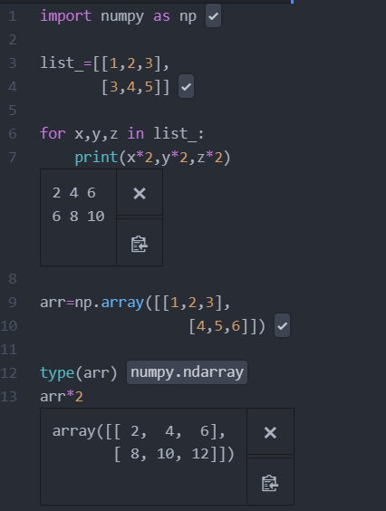The image size is (386, 511).
Task: Click the 'in' keyword on line 6
Action: coord(136,133)
